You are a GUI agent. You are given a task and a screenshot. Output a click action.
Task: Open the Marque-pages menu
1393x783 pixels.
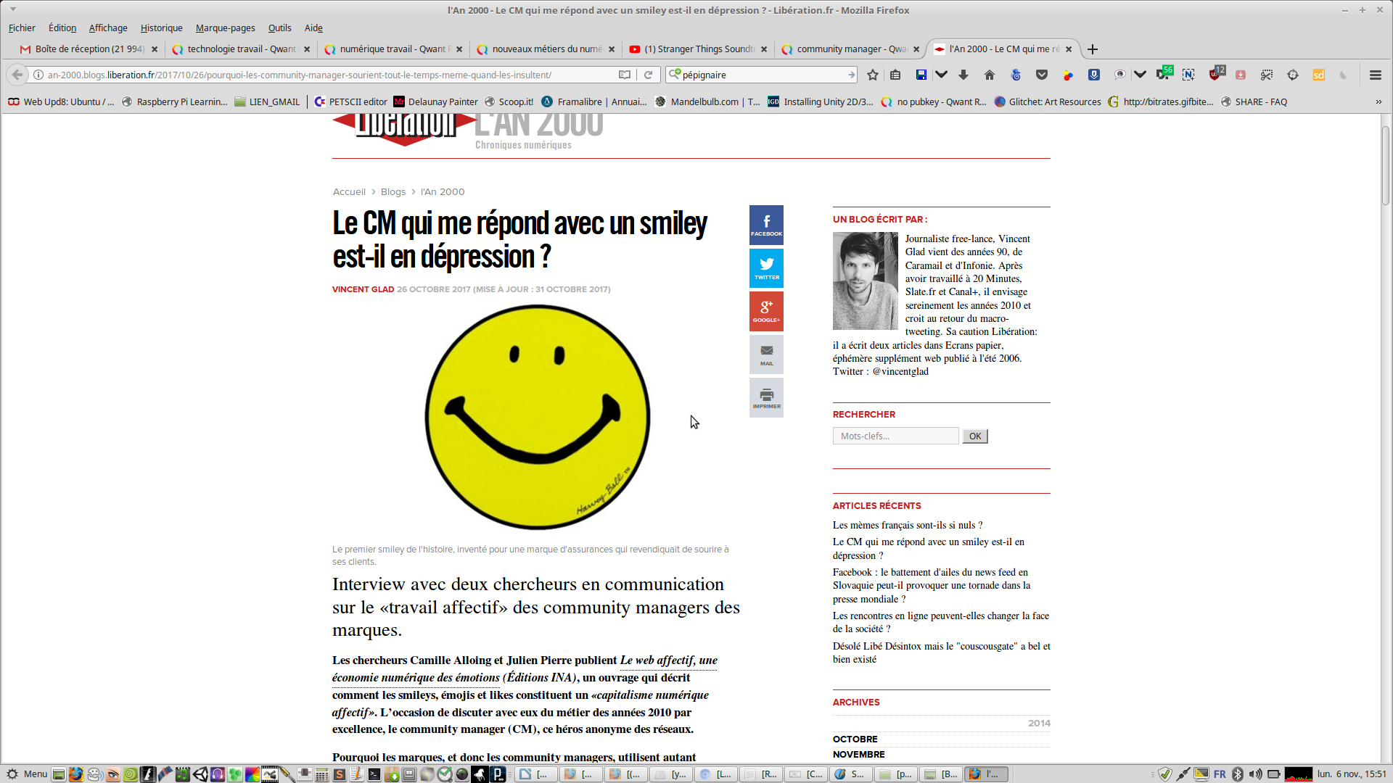[x=225, y=28]
